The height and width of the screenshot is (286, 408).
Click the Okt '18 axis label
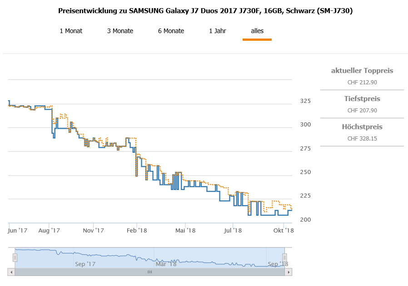pos(284,230)
